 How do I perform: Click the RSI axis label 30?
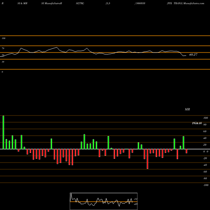pos(3,62)
